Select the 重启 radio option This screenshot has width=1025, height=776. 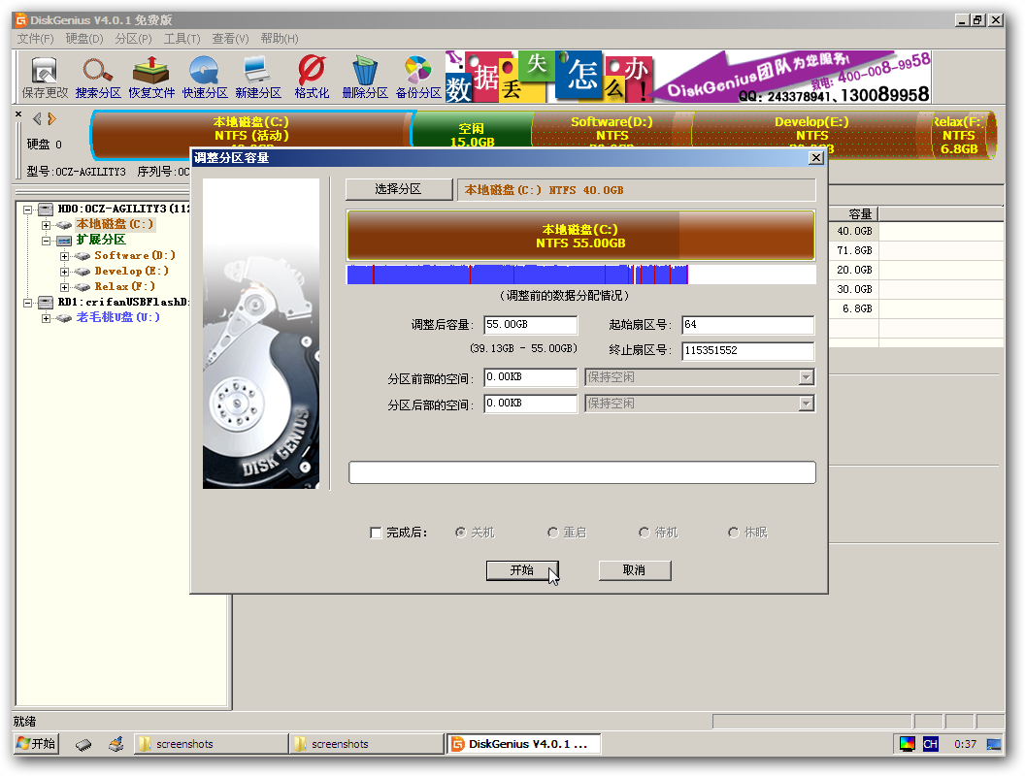tap(553, 533)
